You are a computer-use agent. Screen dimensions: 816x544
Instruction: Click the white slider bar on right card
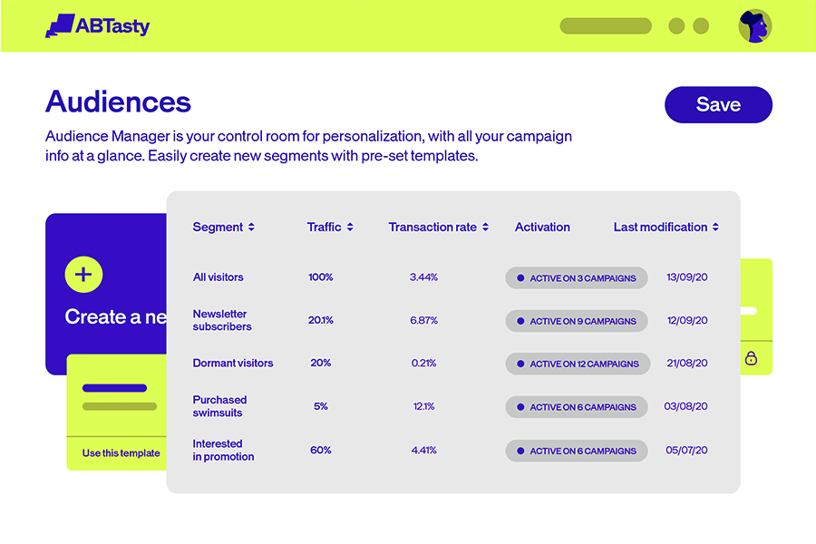click(x=750, y=311)
